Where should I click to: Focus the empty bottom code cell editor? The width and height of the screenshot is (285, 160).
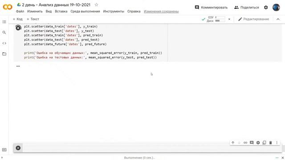click(x=152, y=148)
